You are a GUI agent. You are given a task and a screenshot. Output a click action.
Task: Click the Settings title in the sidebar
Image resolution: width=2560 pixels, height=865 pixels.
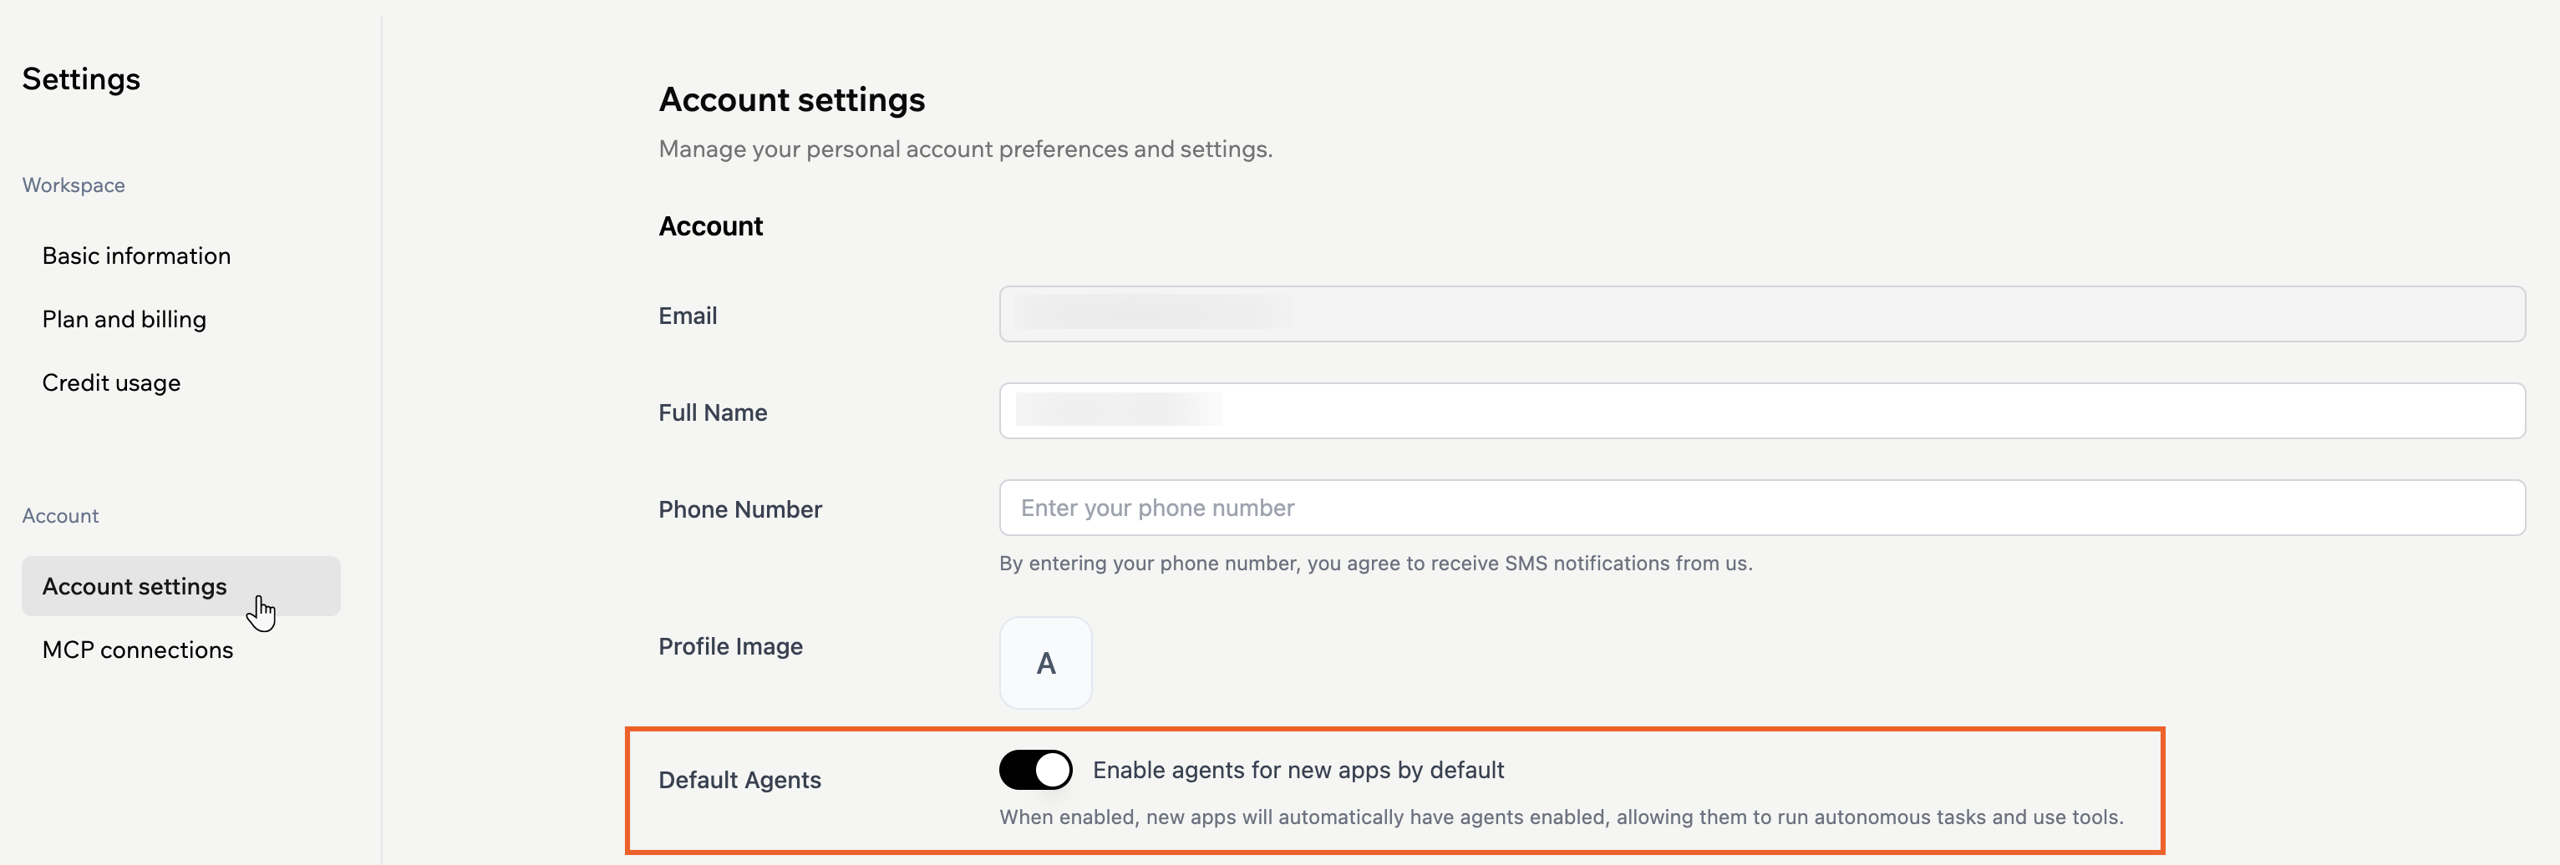[82, 79]
